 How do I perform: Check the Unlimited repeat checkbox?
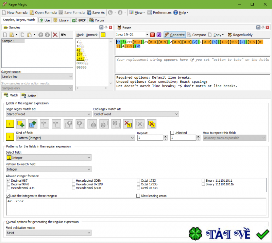click(x=172, y=133)
